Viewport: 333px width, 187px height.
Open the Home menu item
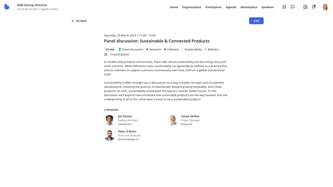(174, 7)
